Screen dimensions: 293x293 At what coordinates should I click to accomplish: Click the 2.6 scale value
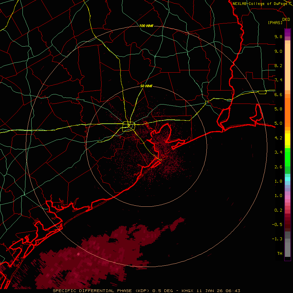point(278,167)
